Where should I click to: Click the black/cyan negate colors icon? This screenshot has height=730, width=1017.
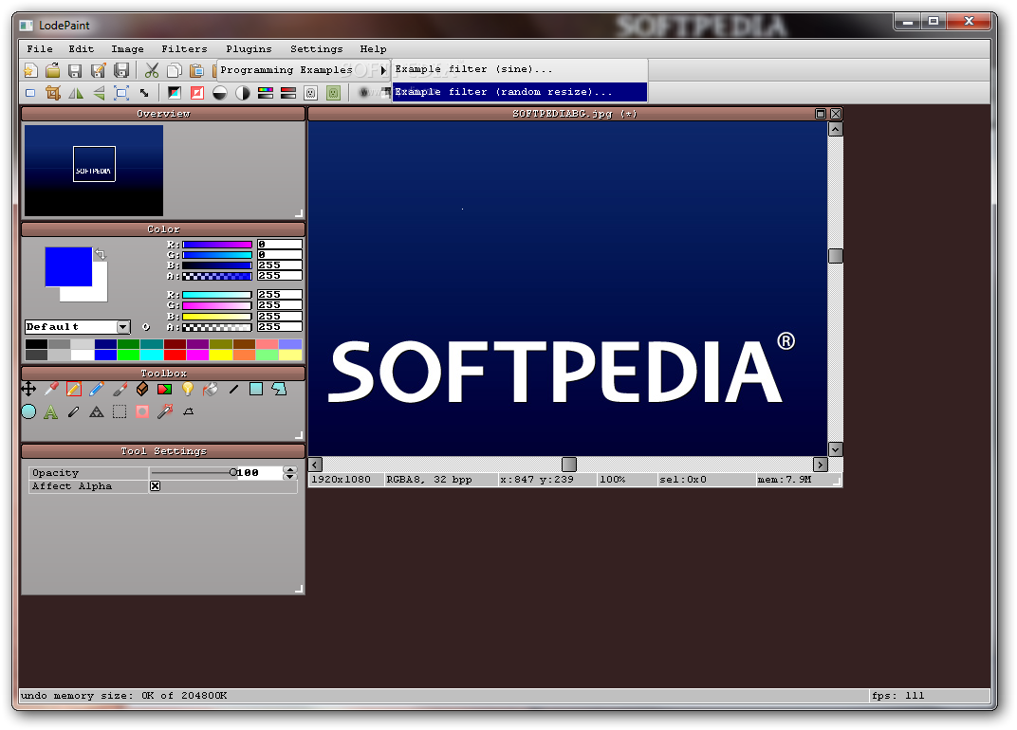[174, 93]
